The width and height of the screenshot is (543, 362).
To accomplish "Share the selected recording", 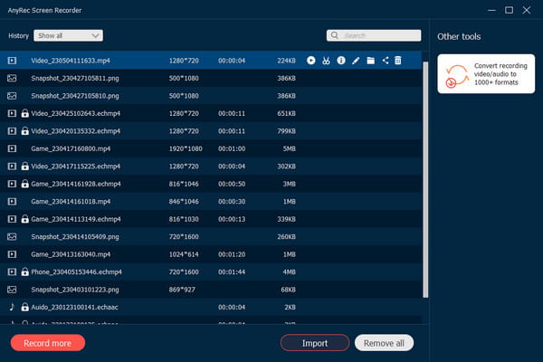I will point(386,61).
